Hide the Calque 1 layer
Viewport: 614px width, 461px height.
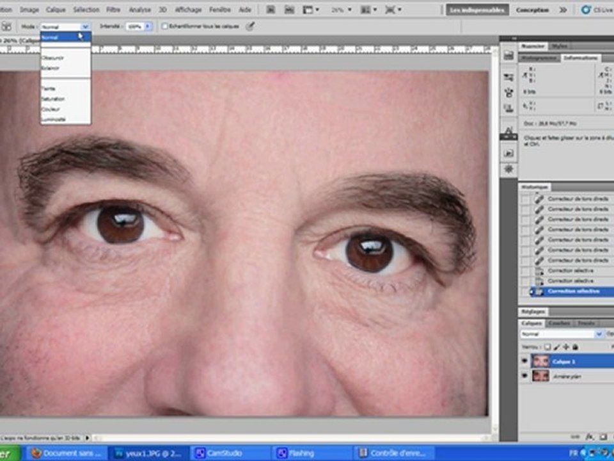tap(524, 361)
